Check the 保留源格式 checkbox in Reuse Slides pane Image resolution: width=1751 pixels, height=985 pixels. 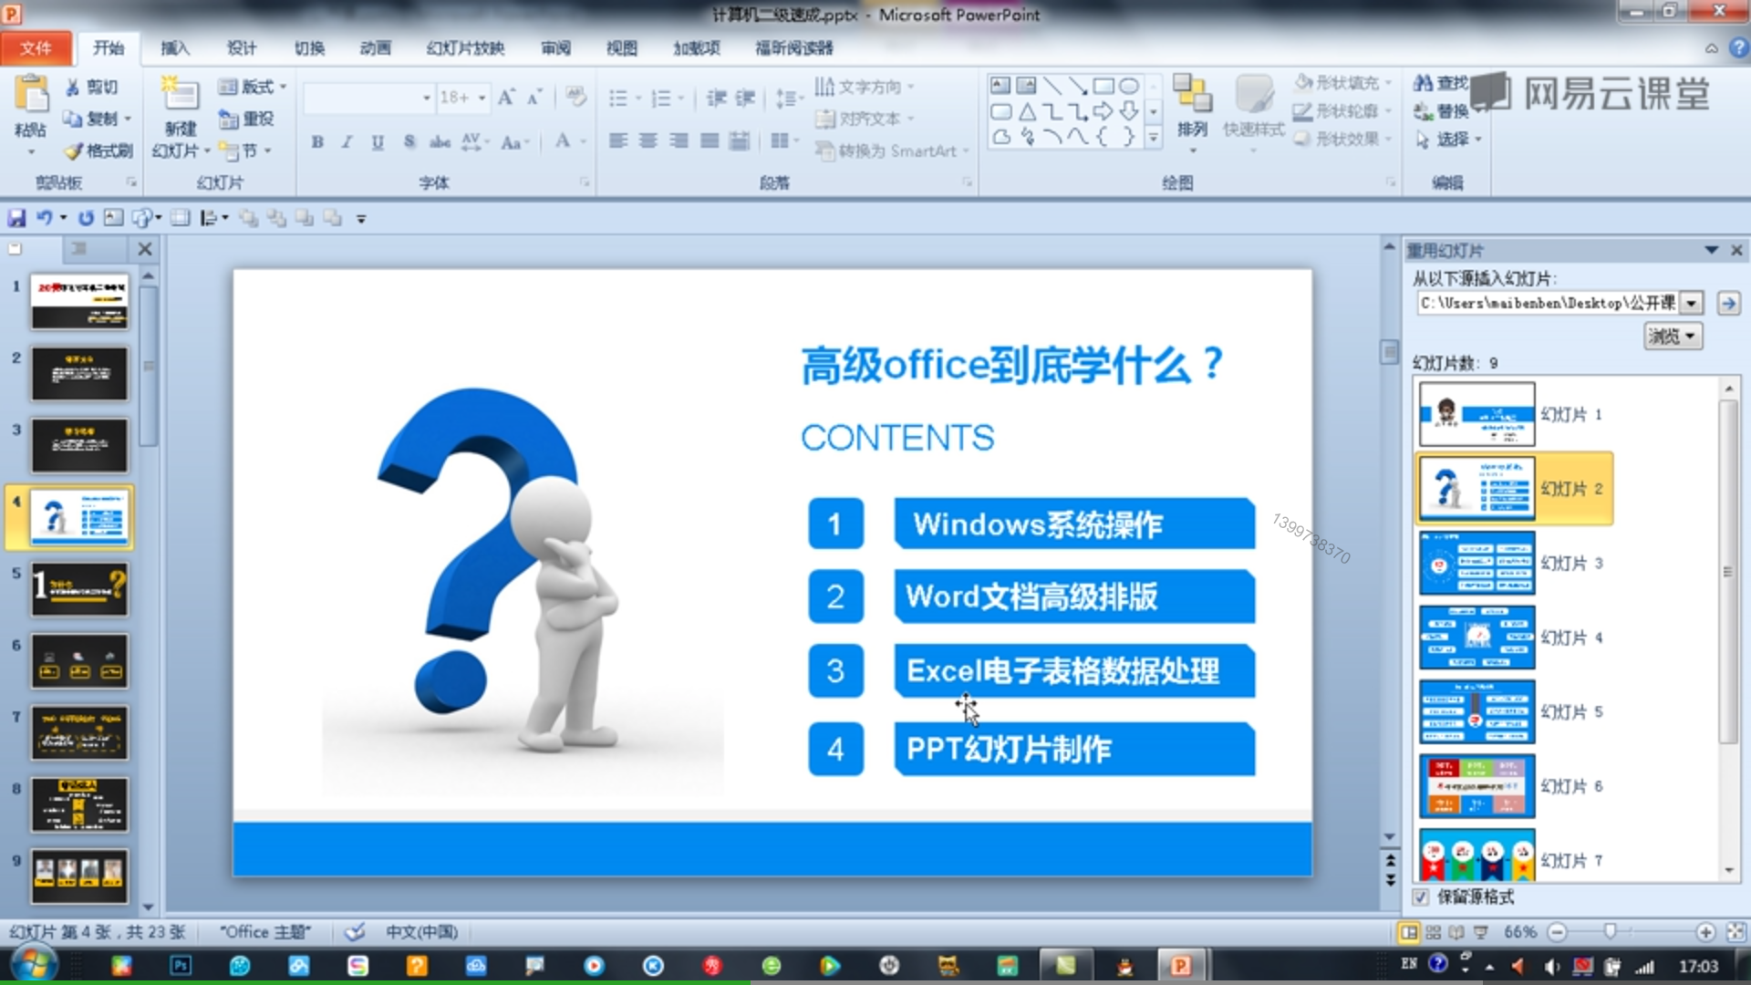point(1420,897)
